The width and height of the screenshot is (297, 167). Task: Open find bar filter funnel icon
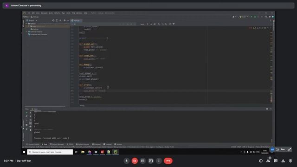coord(174,24)
